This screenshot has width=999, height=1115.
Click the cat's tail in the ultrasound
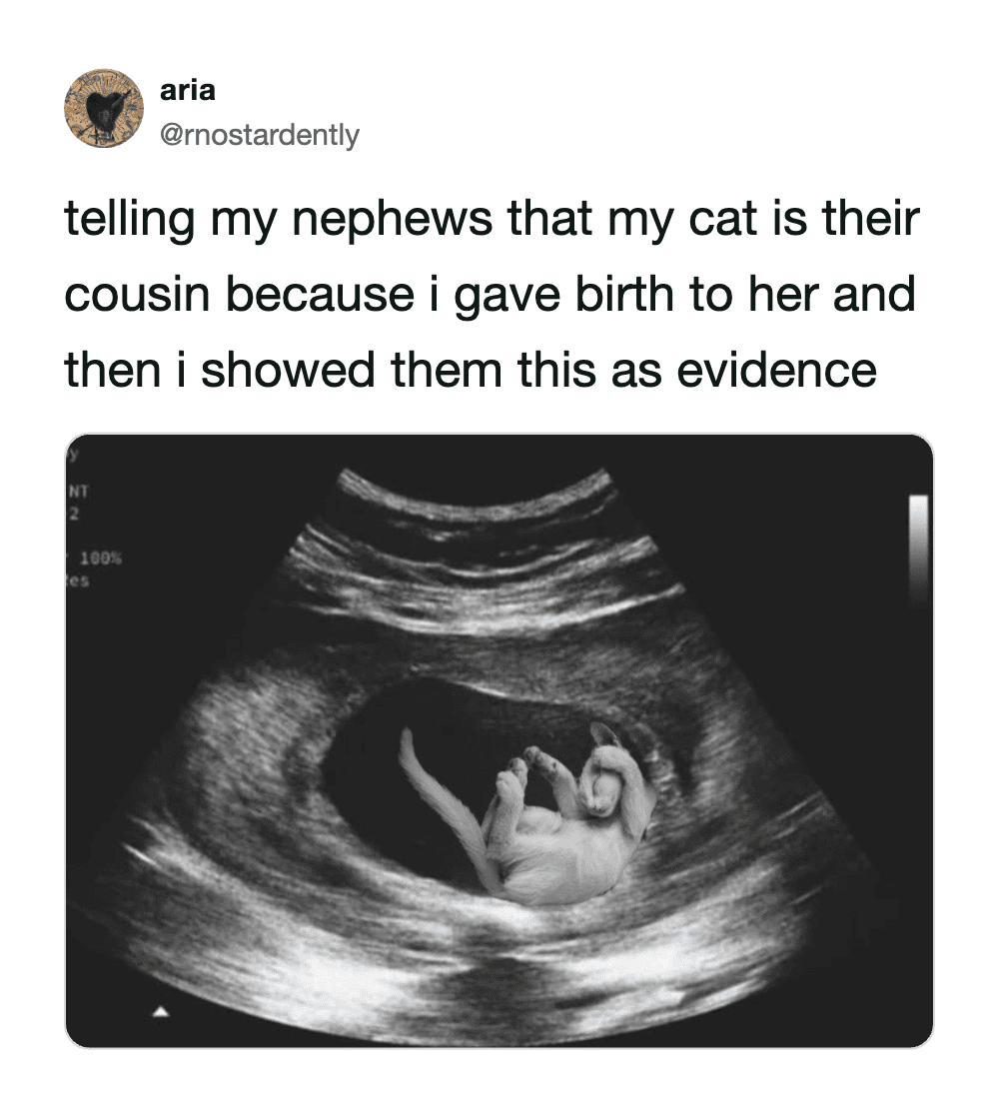coord(441,796)
